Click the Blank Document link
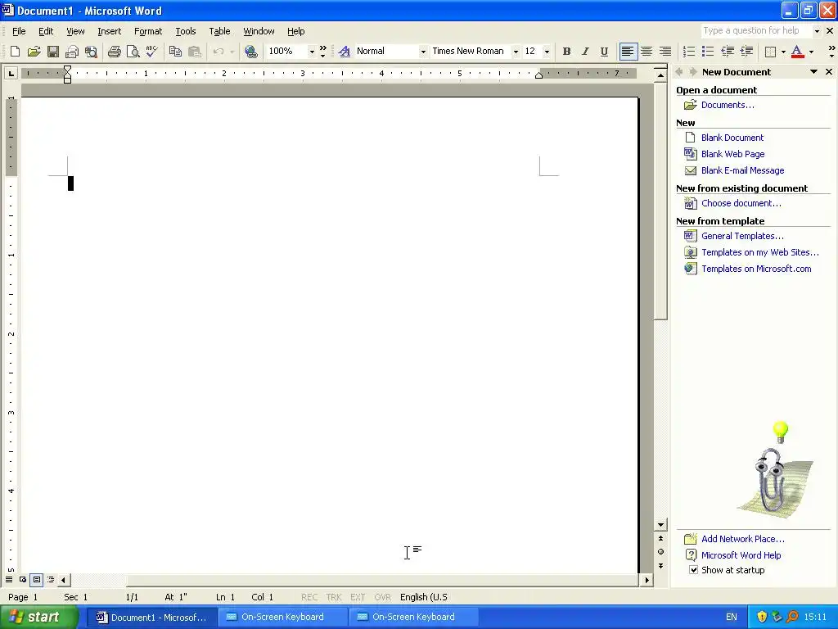 pos(732,138)
